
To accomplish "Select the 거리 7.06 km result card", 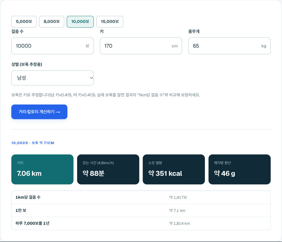I will coord(42,169).
